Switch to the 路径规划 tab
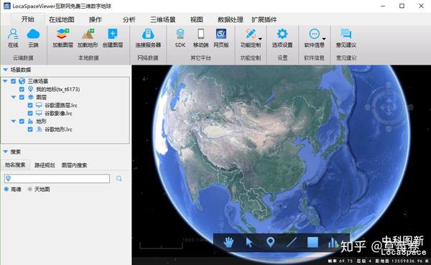This screenshot has height=265, width=431. tap(45, 165)
